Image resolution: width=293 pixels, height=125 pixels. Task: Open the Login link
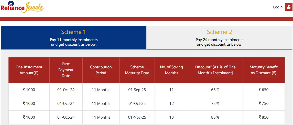click(278, 7)
